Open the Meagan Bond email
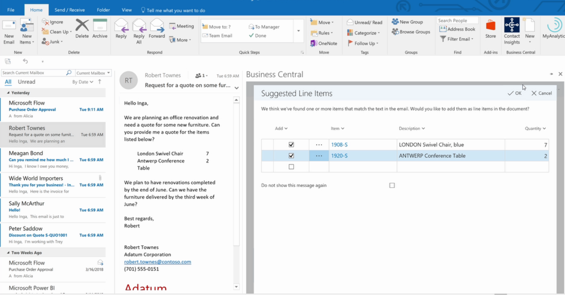 point(53,160)
